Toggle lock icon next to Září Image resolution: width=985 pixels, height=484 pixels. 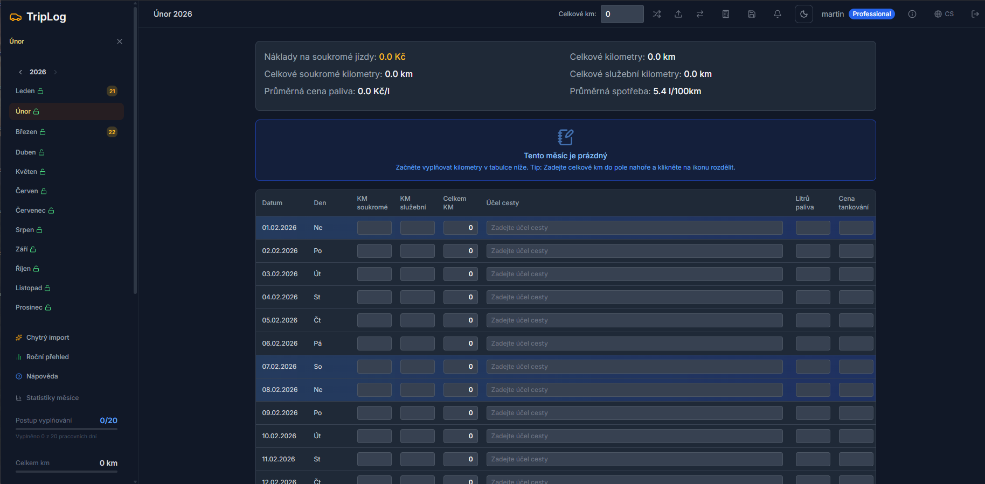coord(33,249)
